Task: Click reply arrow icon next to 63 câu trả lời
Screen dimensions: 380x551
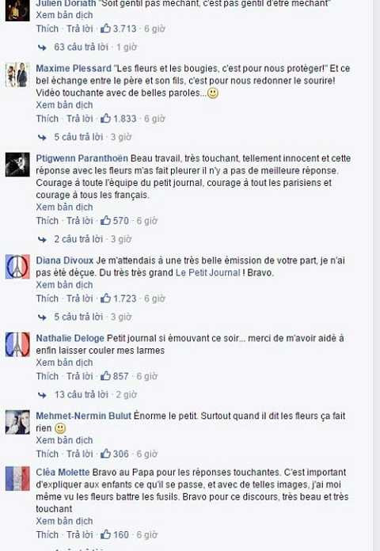Action: point(42,47)
